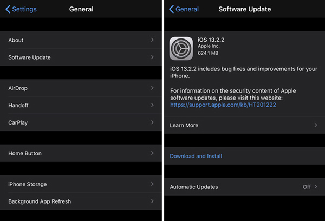Click the iOS 13.2.2 title text
325x221 pixels.
[x=211, y=40]
